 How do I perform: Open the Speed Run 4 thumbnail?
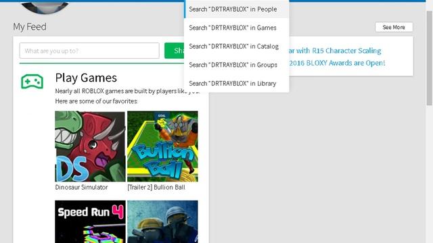(90, 221)
